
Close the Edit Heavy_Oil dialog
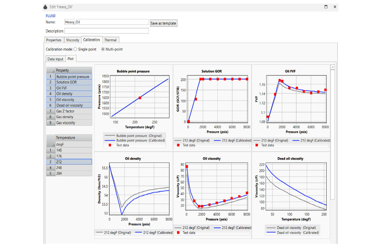tap(335, 7)
